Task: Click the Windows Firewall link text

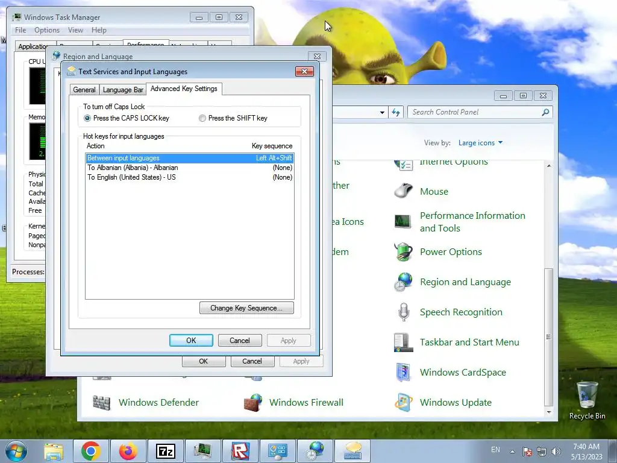Action: pyautogui.click(x=306, y=402)
